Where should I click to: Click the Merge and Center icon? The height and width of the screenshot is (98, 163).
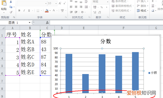86,7
